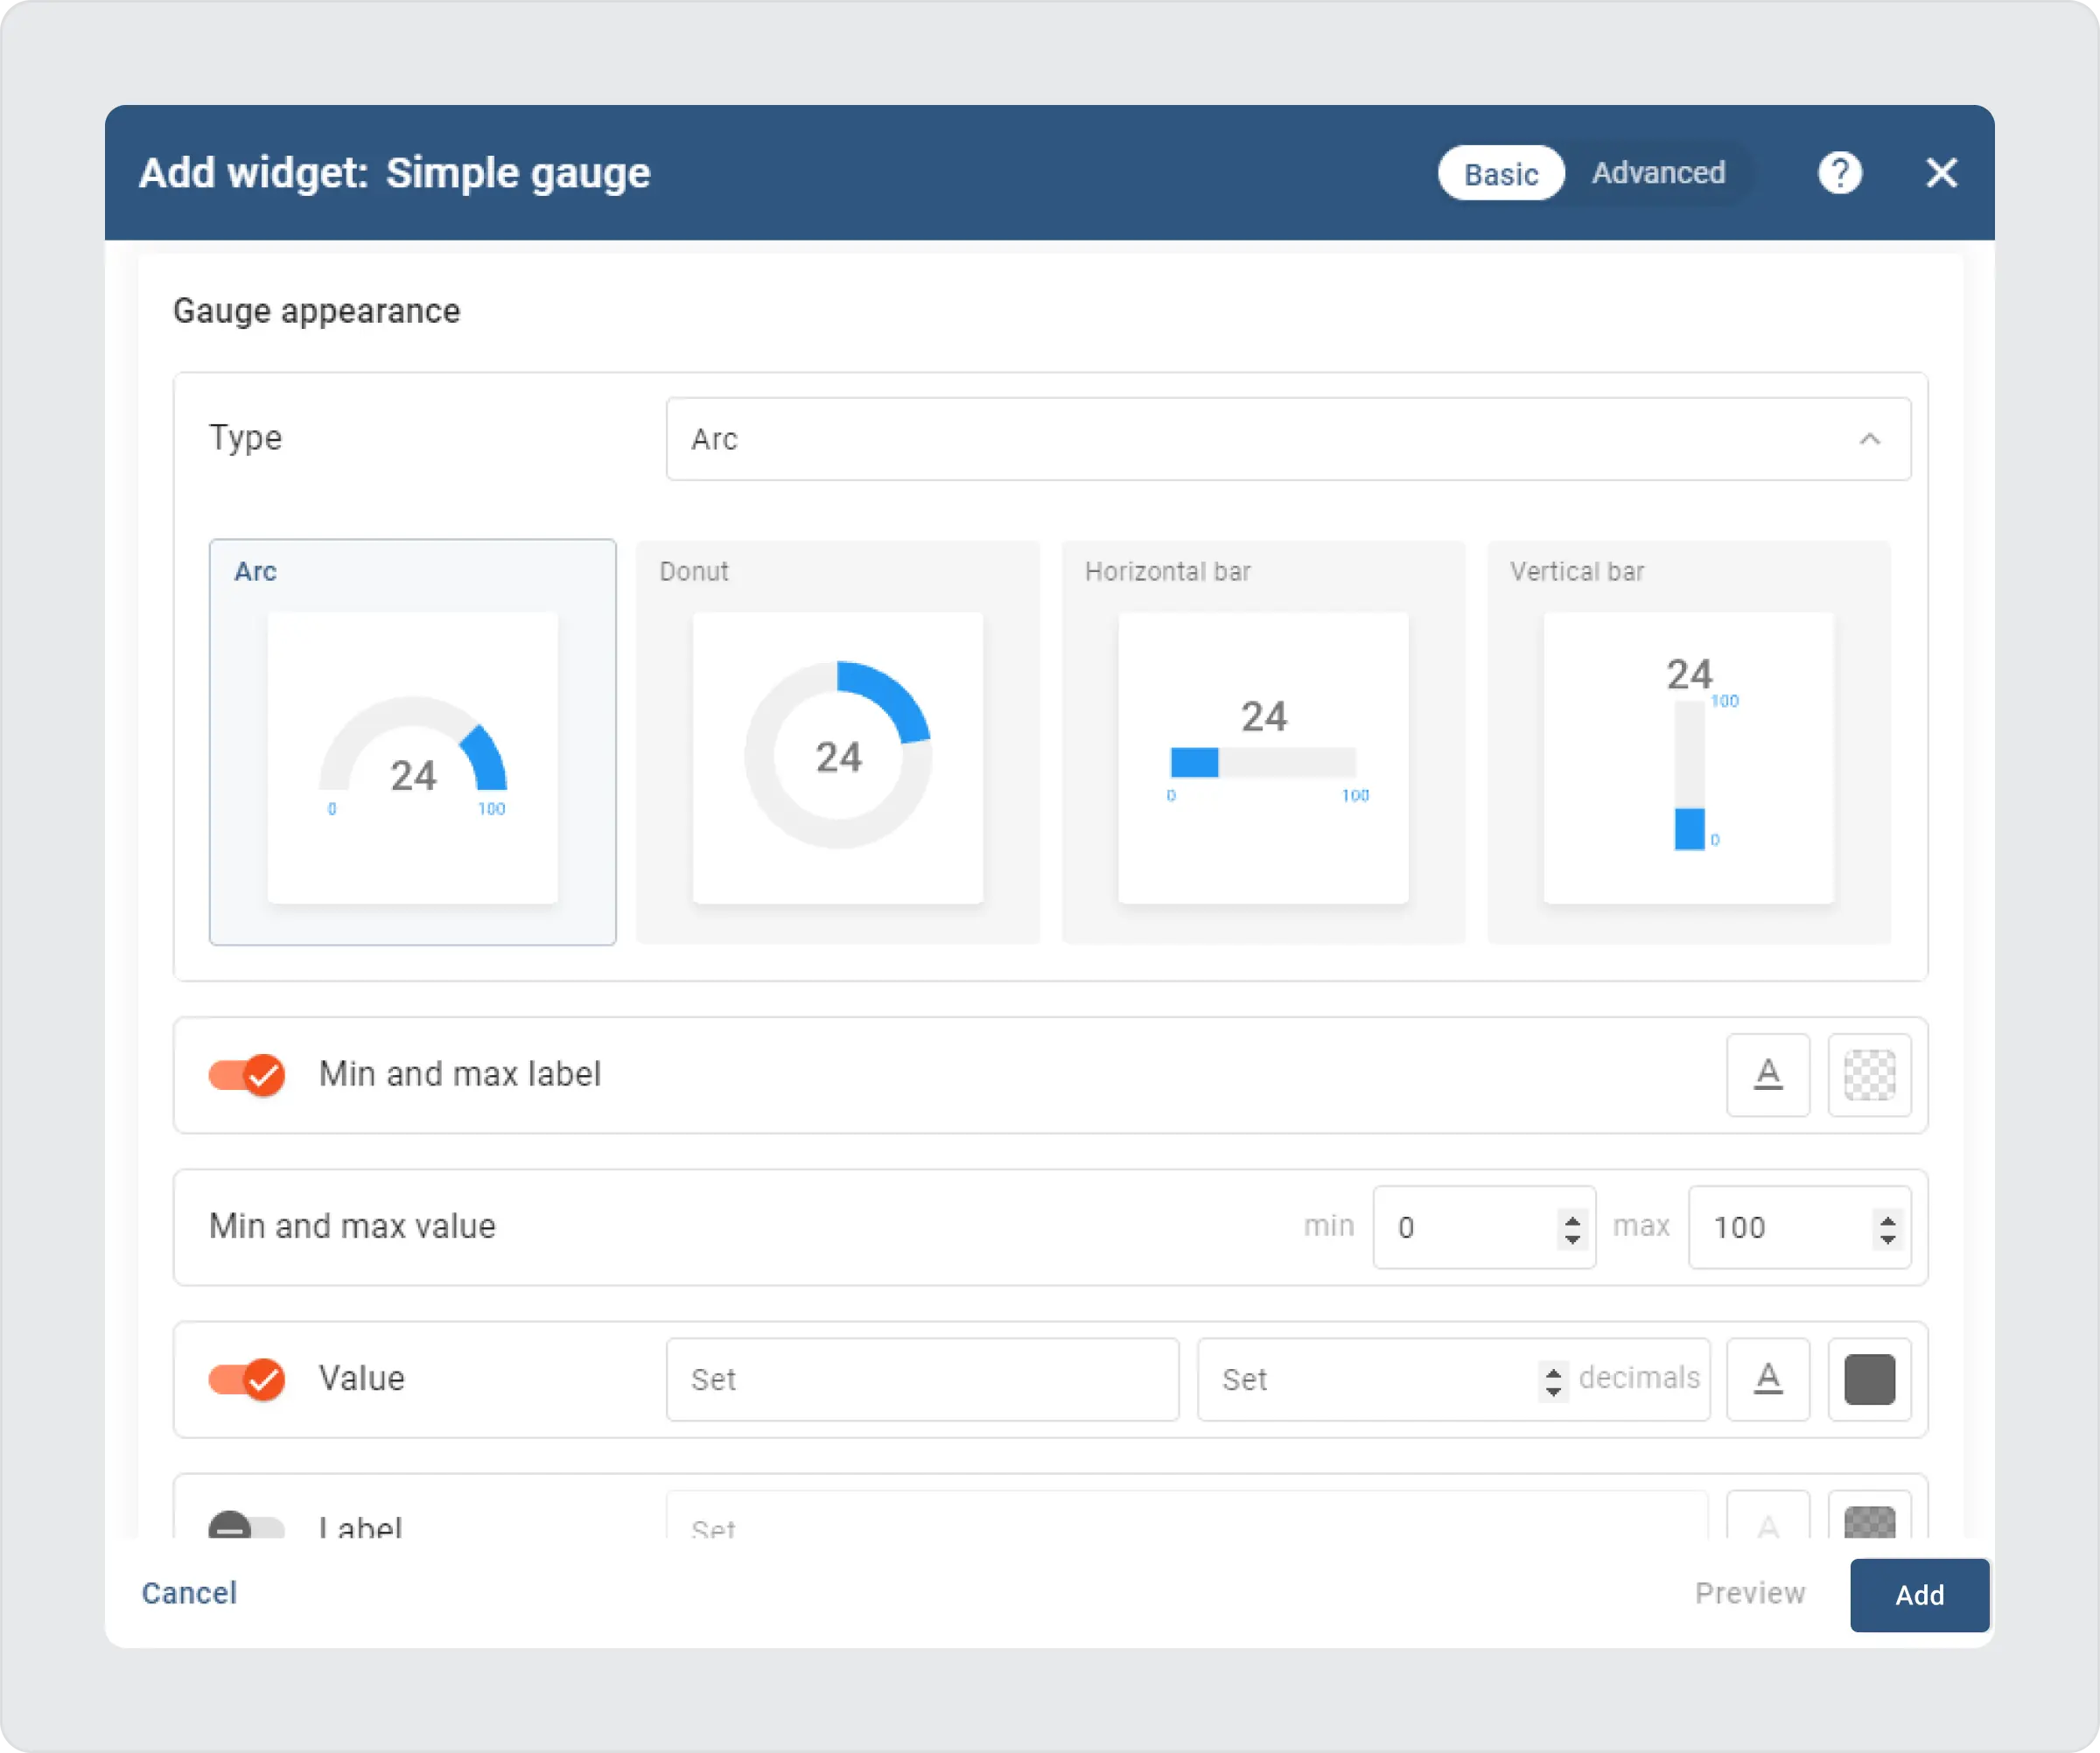Switch to Basic mode tab
This screenshot has width=2100, height=1753.
click(x=1500, y=173)
